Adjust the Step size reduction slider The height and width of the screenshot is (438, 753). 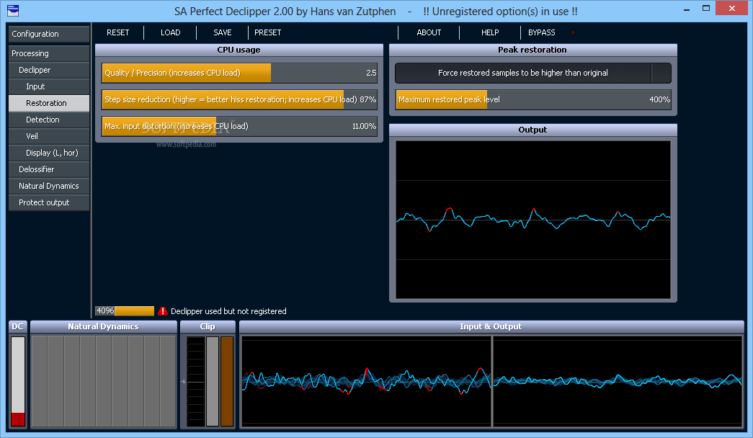tap(239, 99)
